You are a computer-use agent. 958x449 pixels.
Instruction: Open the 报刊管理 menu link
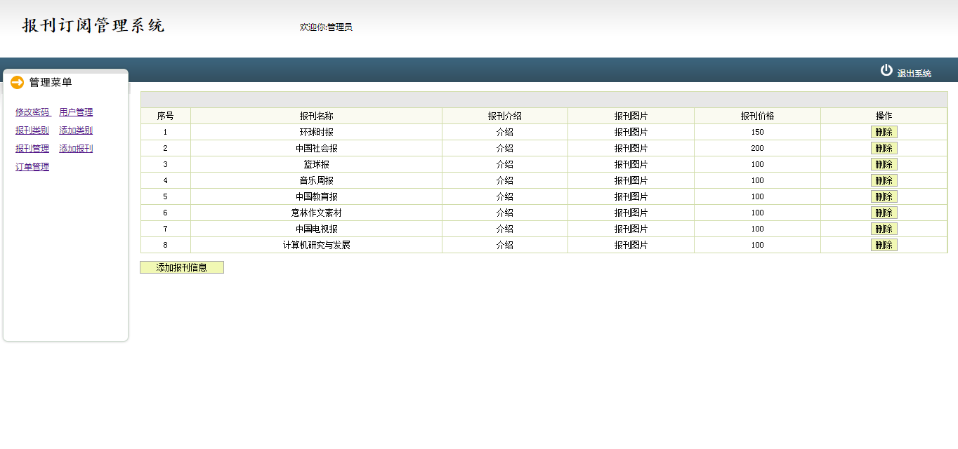pos(32,149)
